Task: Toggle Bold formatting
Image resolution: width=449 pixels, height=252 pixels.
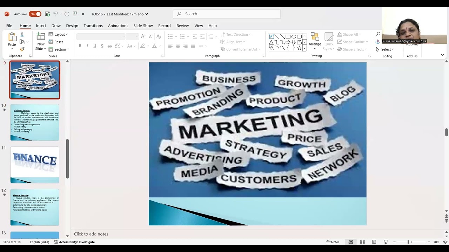Action: point(80,46)
